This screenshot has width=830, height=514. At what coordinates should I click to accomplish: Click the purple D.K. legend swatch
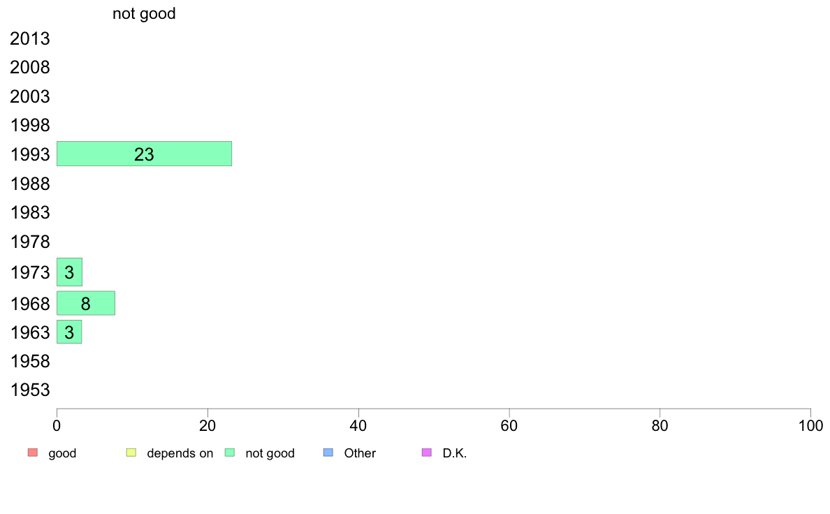point(427,453)
